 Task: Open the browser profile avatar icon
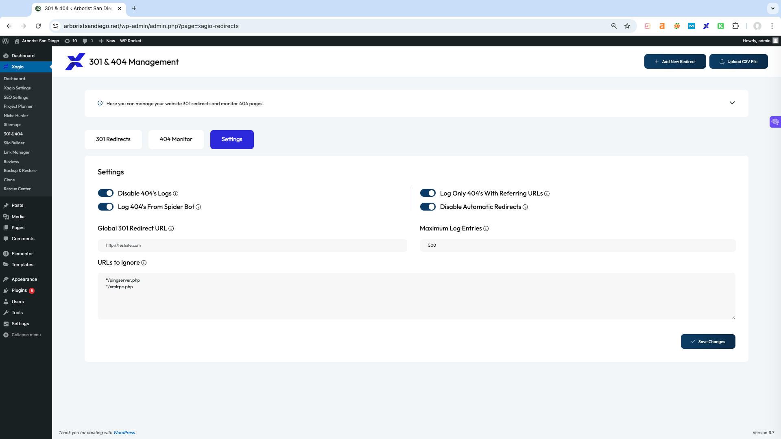click(x=757, y=26)
